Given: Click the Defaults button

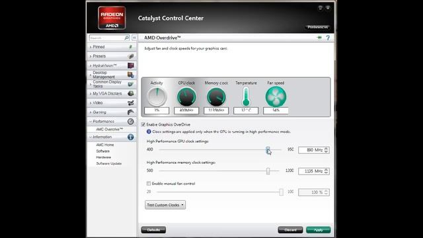Looking at the screenshot, I should (x=153, y=230).
